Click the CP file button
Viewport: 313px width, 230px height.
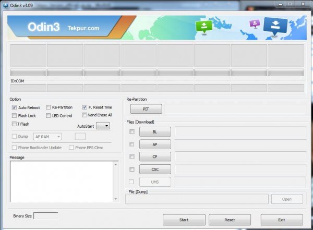pyautogui.click(x=155, y=157)
